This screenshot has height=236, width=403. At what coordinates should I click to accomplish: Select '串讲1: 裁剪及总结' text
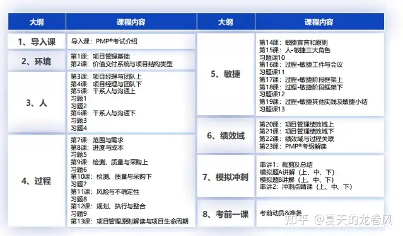(x=286, y=165)
